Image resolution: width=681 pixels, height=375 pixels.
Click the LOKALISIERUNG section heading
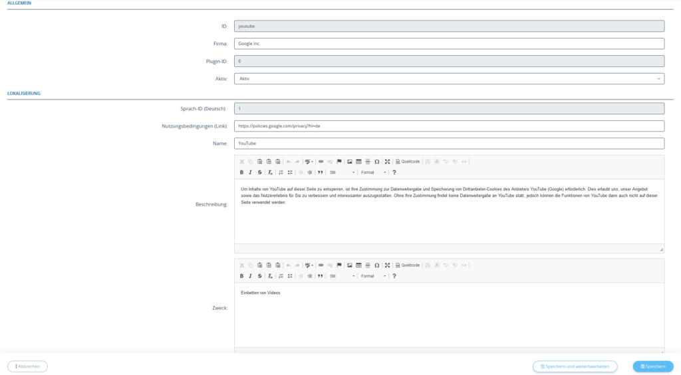24,93
